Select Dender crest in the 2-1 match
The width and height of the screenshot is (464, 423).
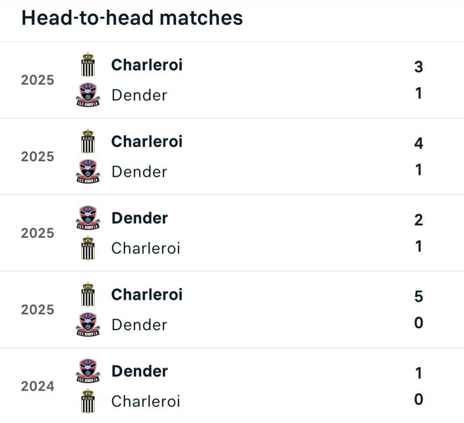pos(88,218)
